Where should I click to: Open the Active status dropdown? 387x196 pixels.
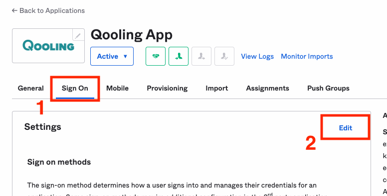coord(112,56)
